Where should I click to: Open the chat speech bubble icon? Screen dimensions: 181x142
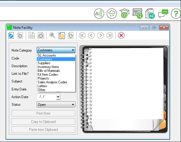pos(163,14)
